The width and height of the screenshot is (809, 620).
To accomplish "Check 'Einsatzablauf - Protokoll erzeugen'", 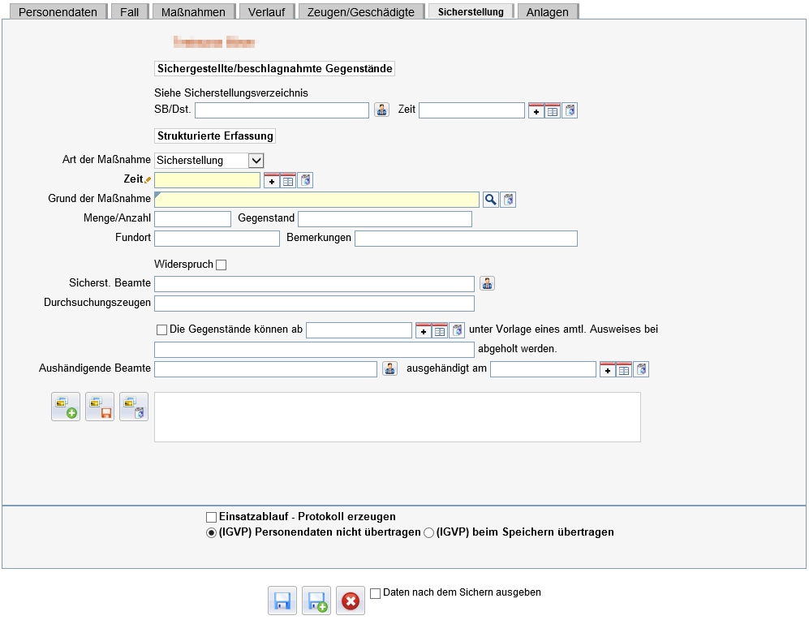I will (x=211, y=517).
